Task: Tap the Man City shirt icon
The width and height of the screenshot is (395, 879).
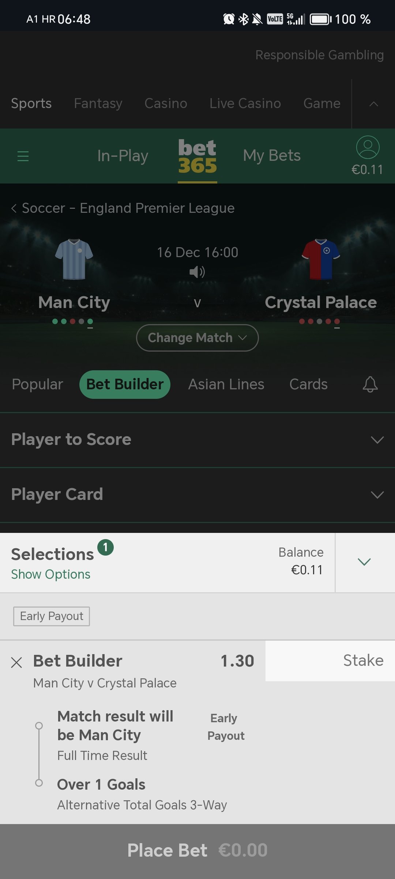Action: tap(74, 259)
